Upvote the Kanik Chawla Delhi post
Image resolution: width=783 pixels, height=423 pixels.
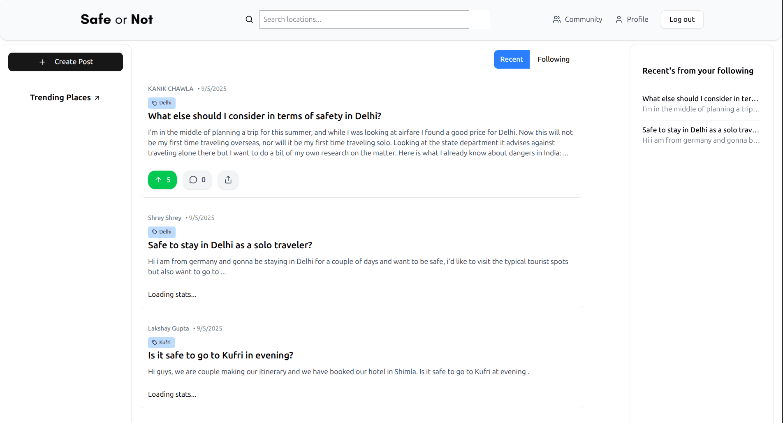[x=162, y=180]
